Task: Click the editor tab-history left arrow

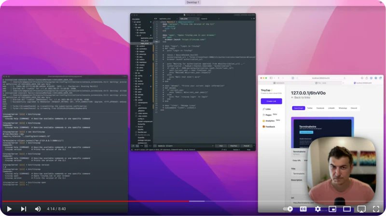Action: click(x=154, y=19)
